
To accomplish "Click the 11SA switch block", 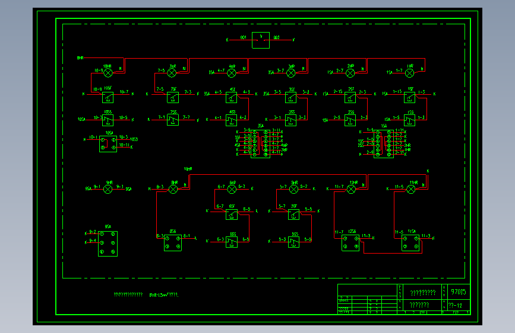I will (410, 242).
